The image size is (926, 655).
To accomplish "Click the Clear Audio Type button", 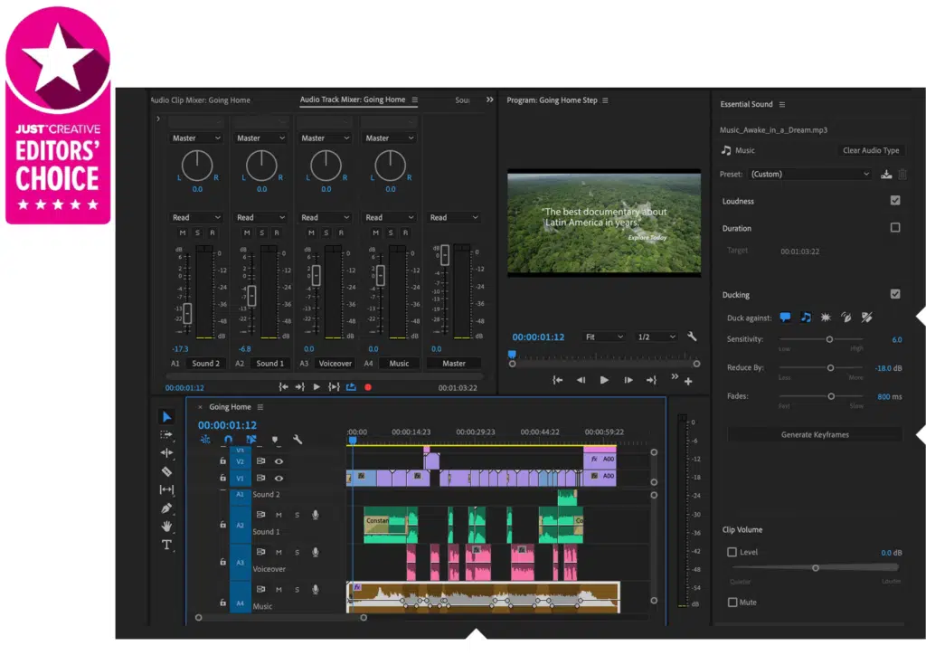I will pos(871,150).
